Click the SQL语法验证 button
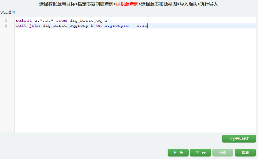Viewport: 258px width, 159px height. [239, 139]
